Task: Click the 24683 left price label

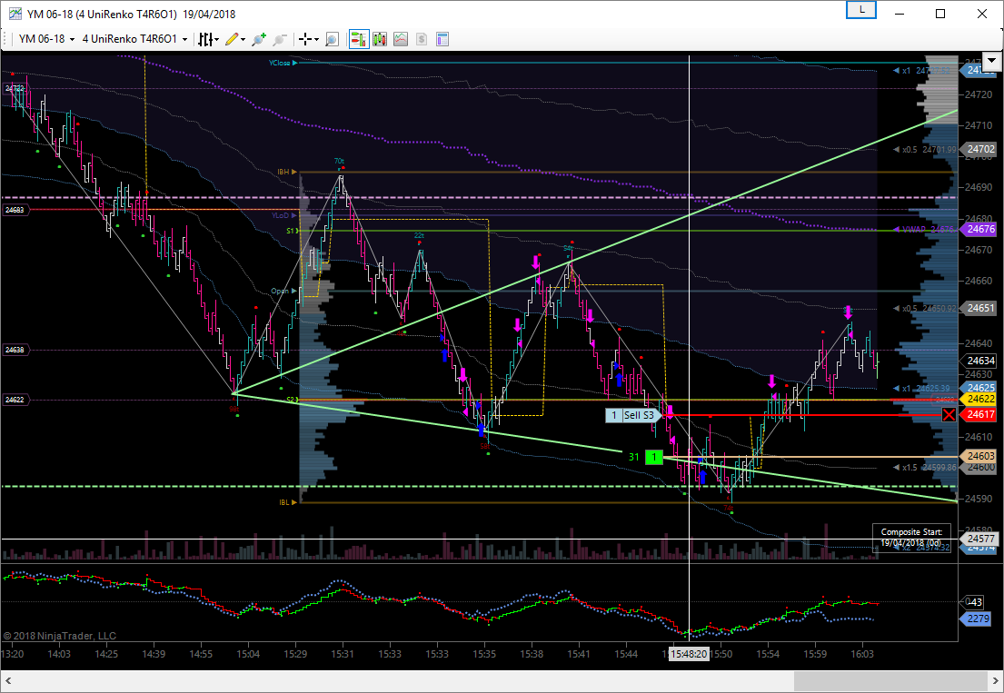Action: [15, 209]
